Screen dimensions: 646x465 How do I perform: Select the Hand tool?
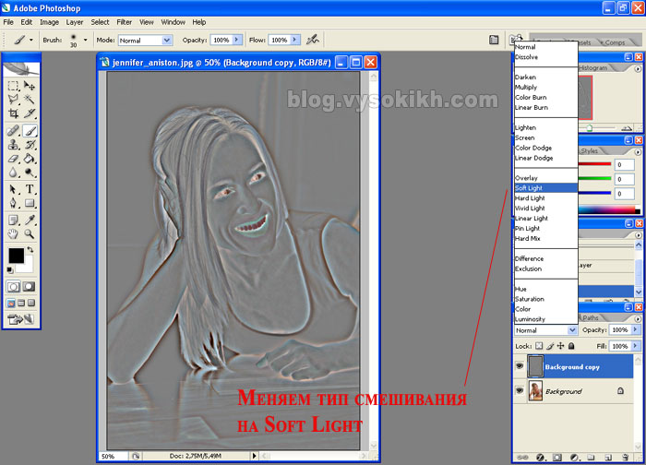pyautogui.click(x=13, y=234)
